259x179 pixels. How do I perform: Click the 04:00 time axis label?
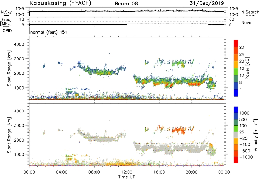62,172
